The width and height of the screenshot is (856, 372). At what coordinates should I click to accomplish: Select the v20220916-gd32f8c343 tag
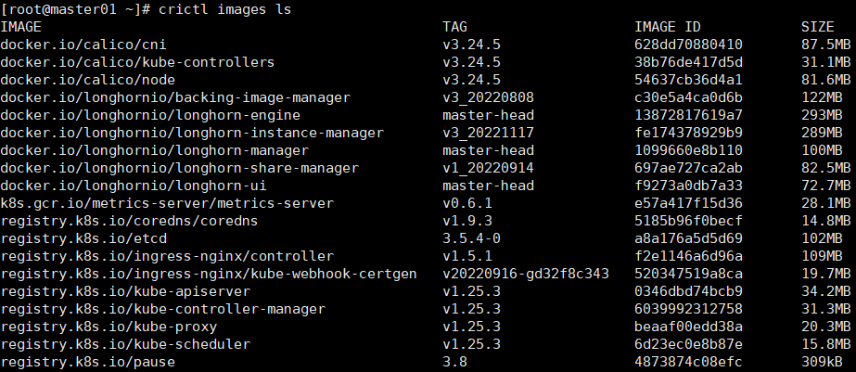click(526, 274)
